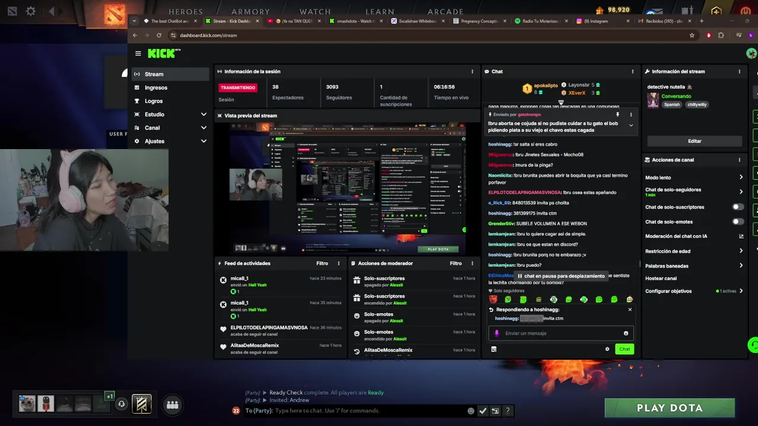Open the Dota 2 settings gear

tap(31, 11)
